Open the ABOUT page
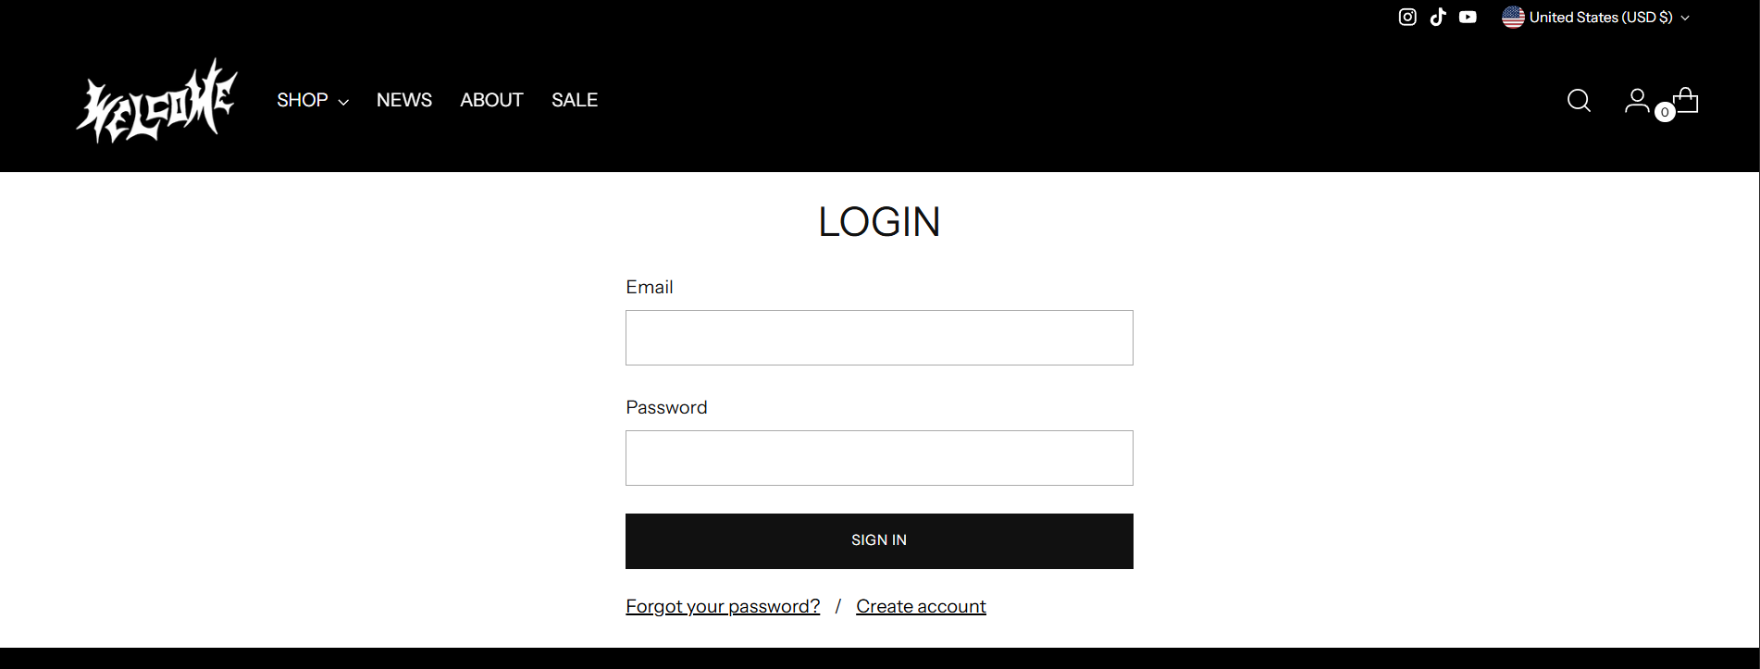The width and height of the screenshot is (1760, 669). 491,100
